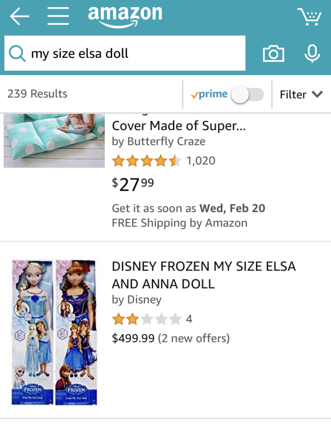Image resolution: width=331 pixels, height=427 pixels.
Task: Go to Amazon home via logo
Action: [x=125, y=16]
